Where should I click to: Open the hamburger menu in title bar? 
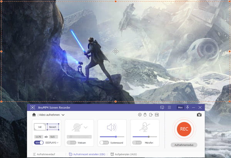pos(169,107)
